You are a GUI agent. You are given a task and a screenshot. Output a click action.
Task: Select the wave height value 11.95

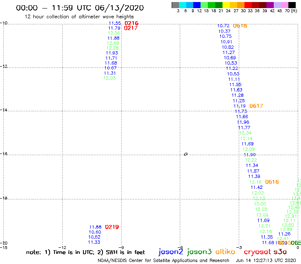tap(235, 84)
